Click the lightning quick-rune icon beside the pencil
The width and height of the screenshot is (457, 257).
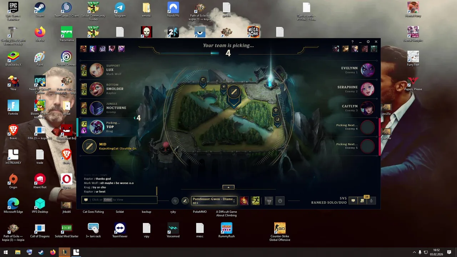tap(175, 201)
